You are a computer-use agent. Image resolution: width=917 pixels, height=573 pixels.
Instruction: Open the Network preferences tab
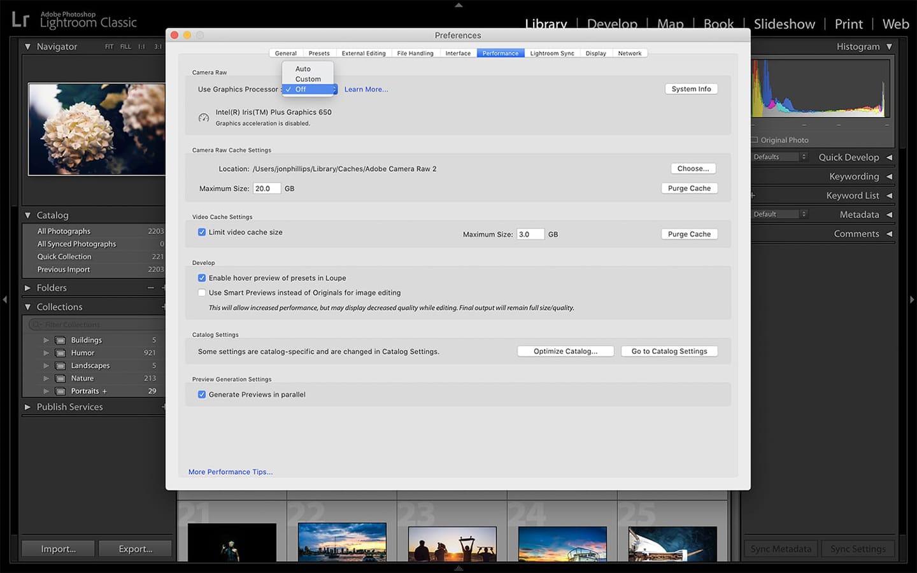click(x=630, y=53)
